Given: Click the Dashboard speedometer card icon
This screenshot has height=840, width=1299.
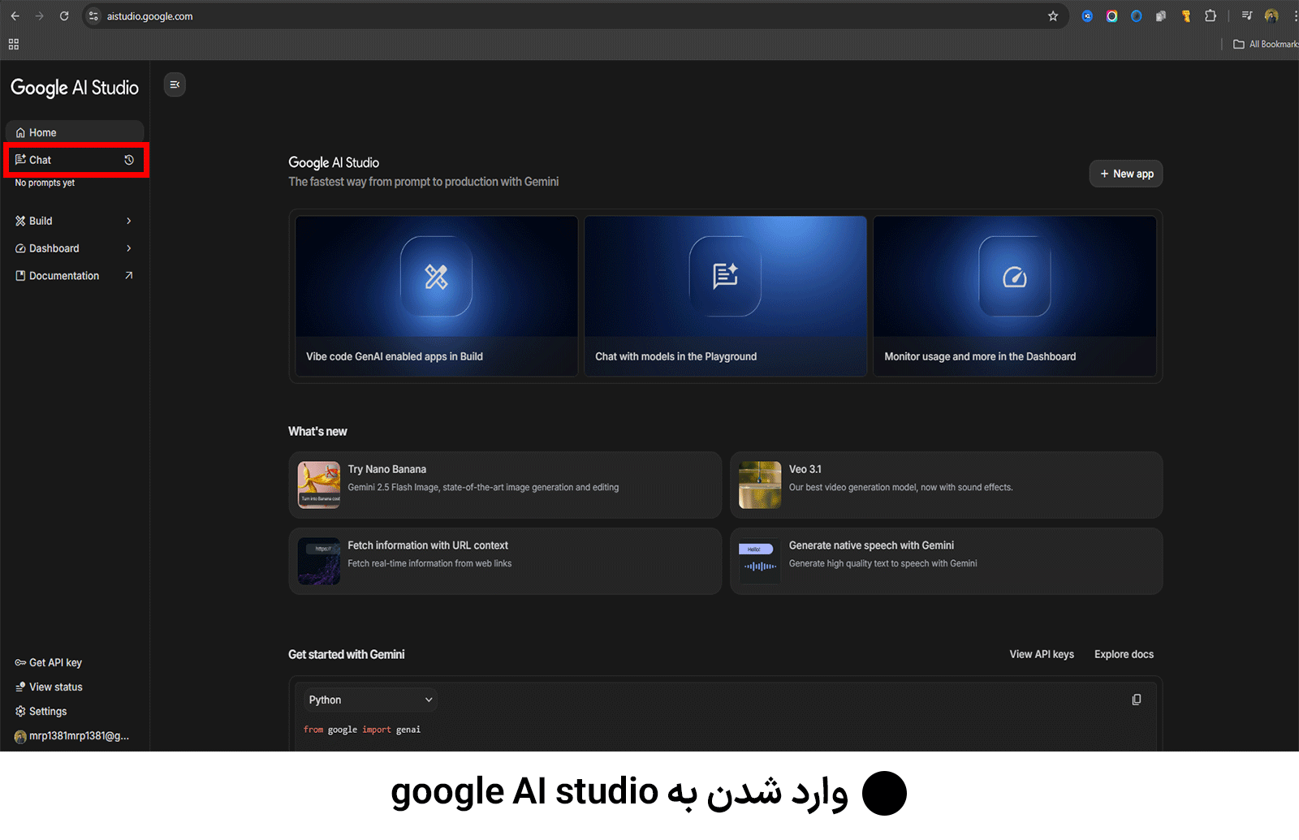Looking at the screenshot, I should click(x=1014, y=277).
